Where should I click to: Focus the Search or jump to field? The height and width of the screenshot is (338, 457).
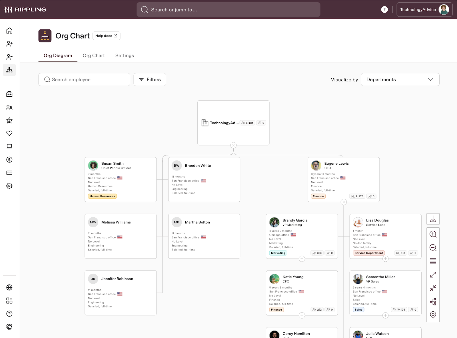click(x=228, y=9)
